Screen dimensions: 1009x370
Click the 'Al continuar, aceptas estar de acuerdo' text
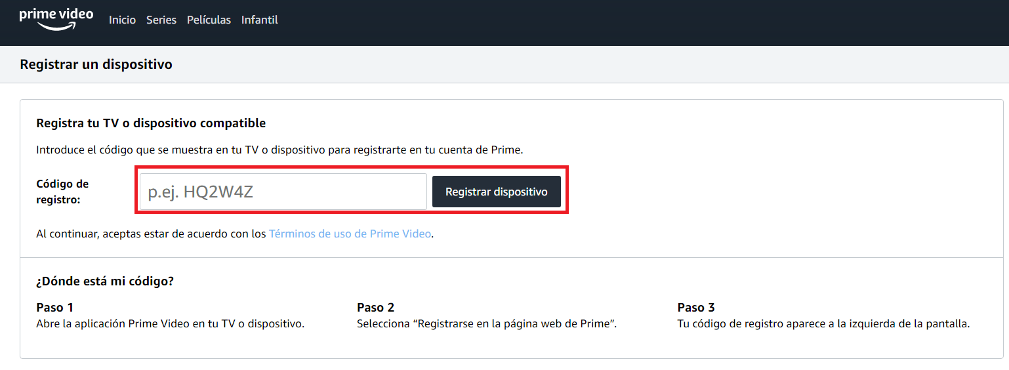tap(152, 234)
